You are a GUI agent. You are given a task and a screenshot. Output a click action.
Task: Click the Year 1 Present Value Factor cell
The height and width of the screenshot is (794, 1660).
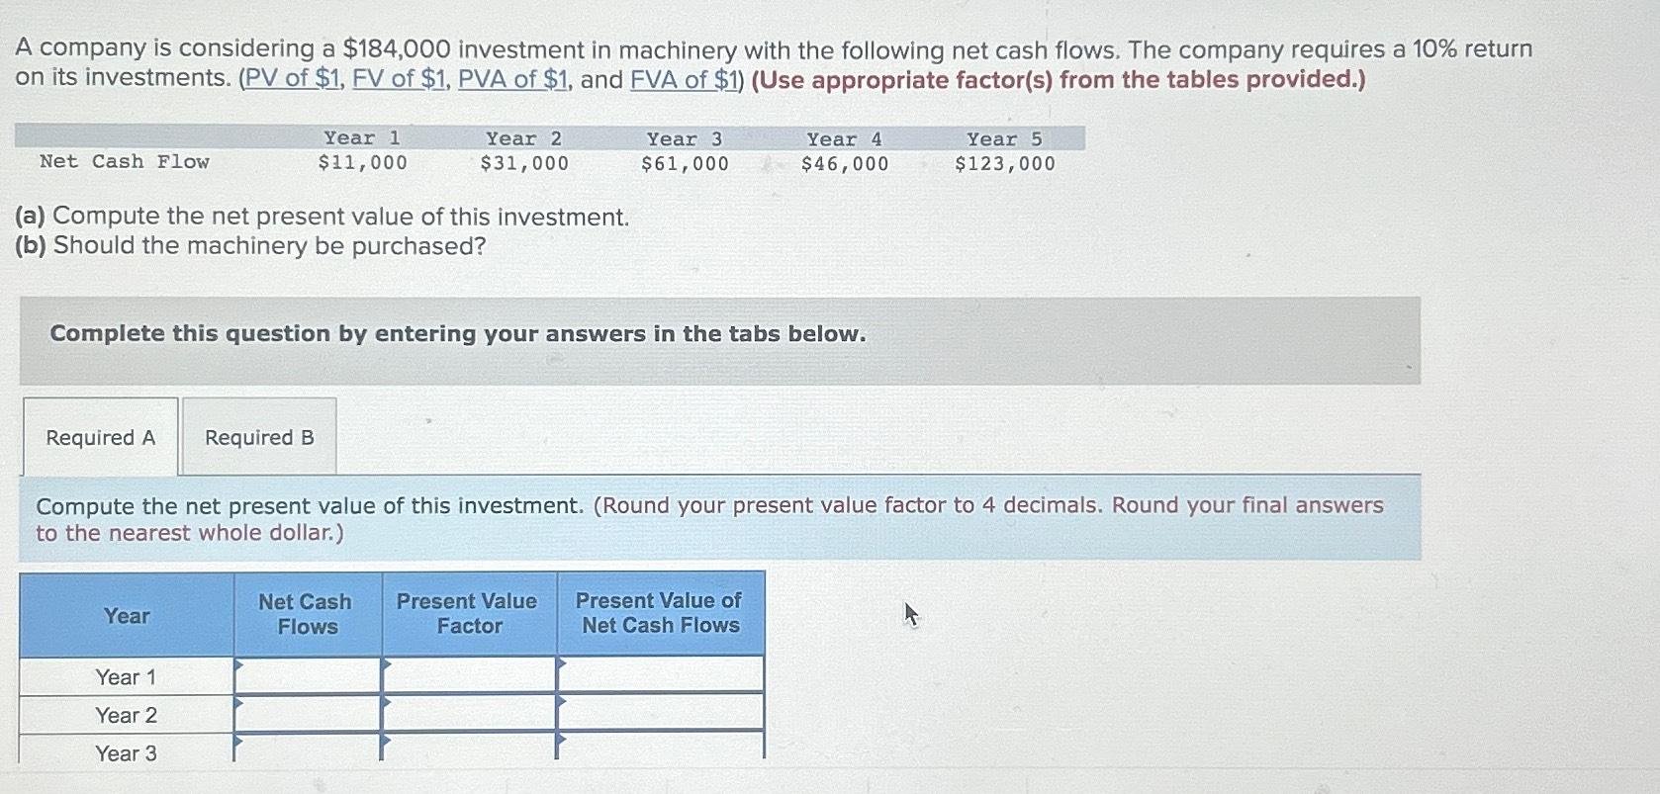coord(469,676)
